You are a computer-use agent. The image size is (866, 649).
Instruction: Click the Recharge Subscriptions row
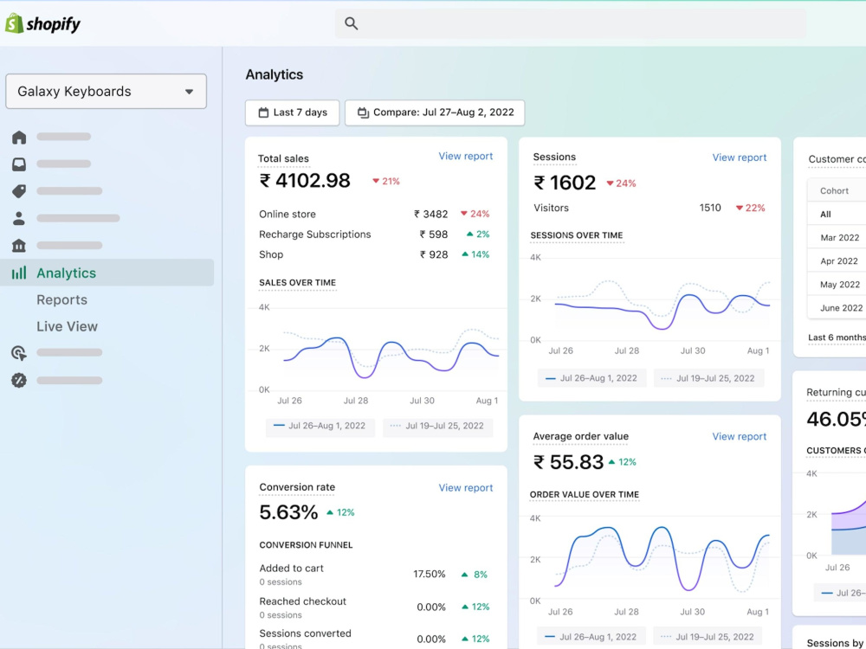pyautogui.click(x=374, y=235)
